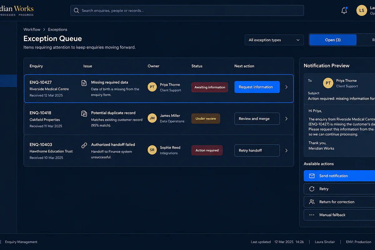Click the notification subject line text

coord(341,98)
